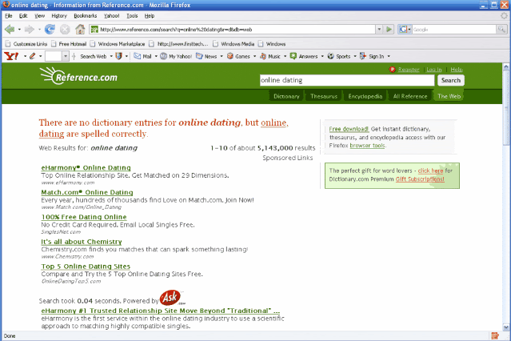The width and height of the screenshot is (511, 341).
Task: Click the Yahoo Sports icon
Action: point(330,56)
